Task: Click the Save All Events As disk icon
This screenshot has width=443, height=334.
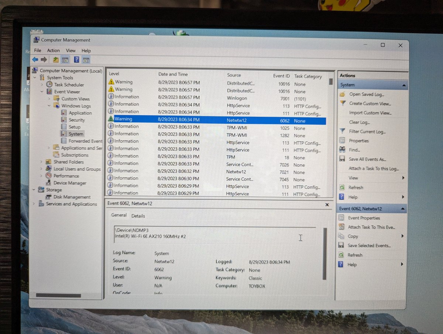Action: click(x=343, y=159)
